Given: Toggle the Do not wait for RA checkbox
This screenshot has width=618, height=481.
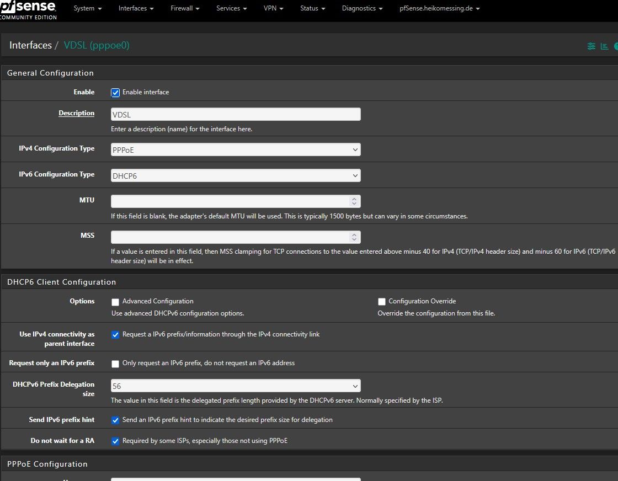Looking at the screenshot, I should (x=115, y=441).
